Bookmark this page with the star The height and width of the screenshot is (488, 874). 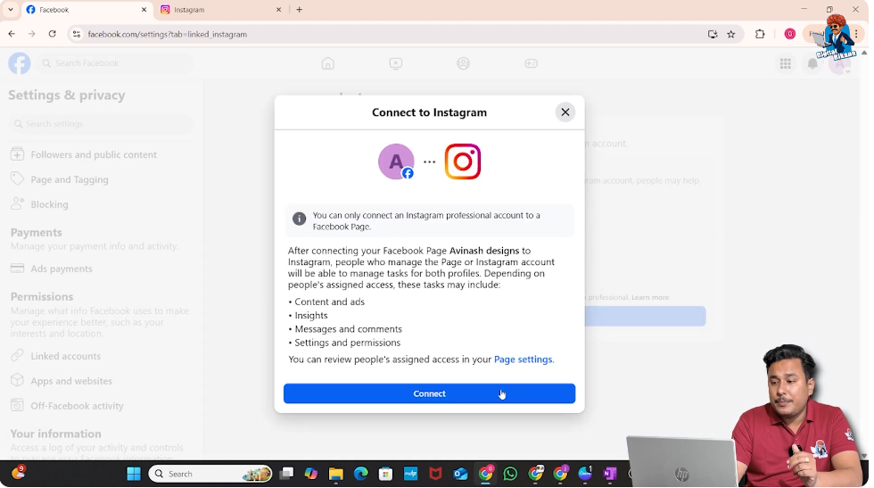(x=731, y=34)
